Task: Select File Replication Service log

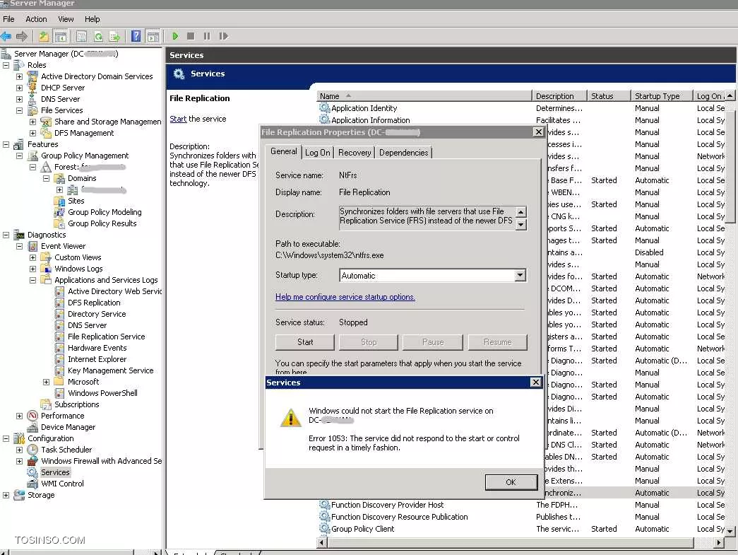Action: [107, 337]
